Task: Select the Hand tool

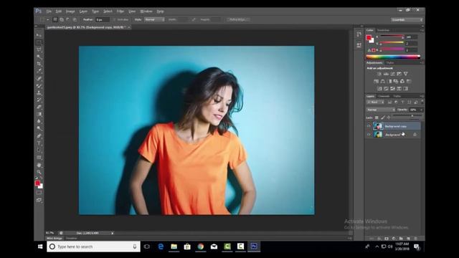Action: [39, 166]
